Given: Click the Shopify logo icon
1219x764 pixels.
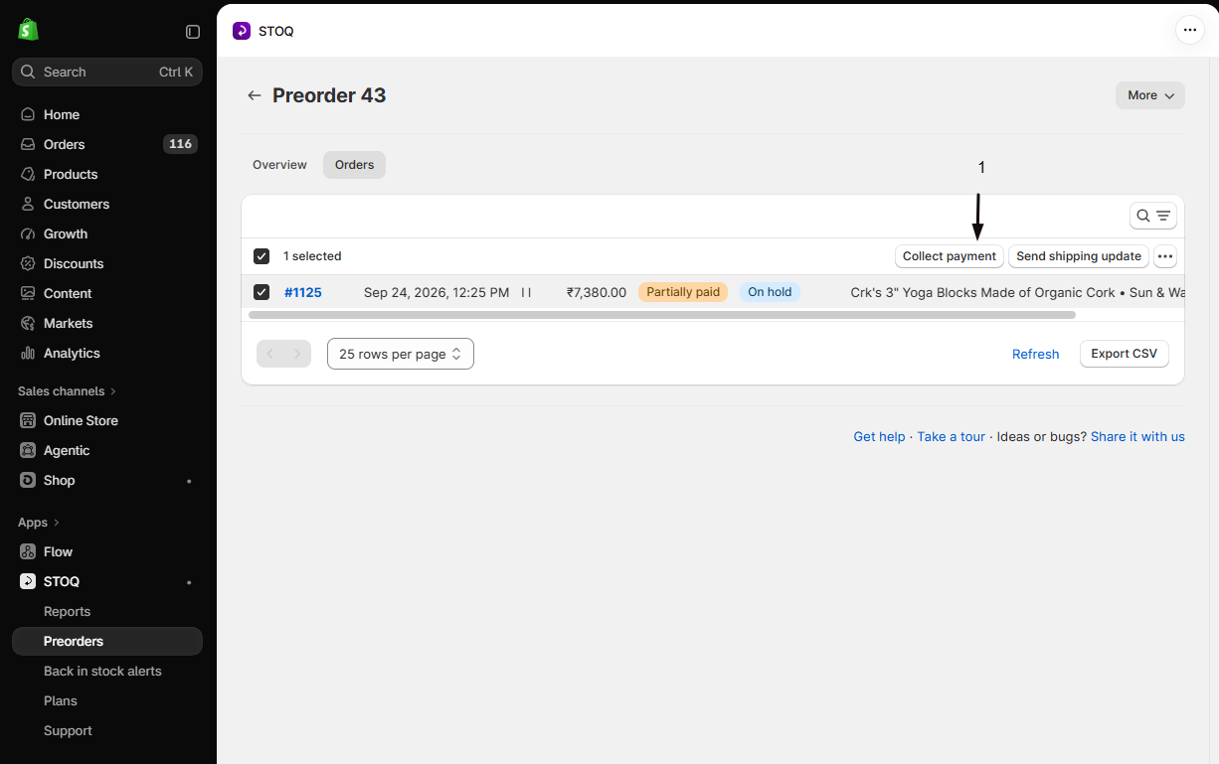Looking at the screenshot, I should point(28,30).
